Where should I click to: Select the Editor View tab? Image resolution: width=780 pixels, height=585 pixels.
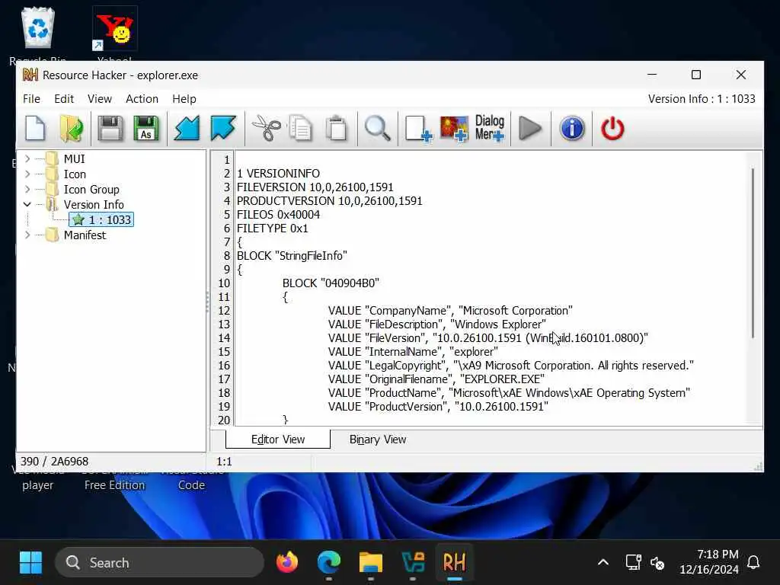click(277, 440)
